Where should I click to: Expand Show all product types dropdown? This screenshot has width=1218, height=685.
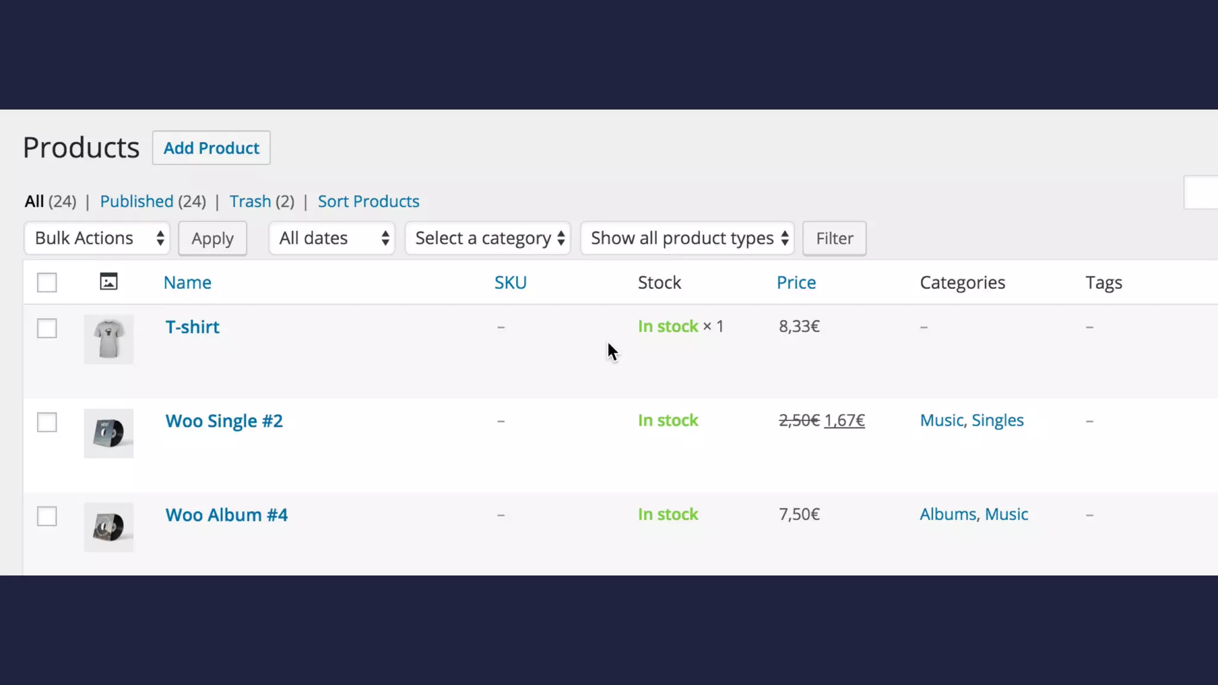tap(688, 238)
